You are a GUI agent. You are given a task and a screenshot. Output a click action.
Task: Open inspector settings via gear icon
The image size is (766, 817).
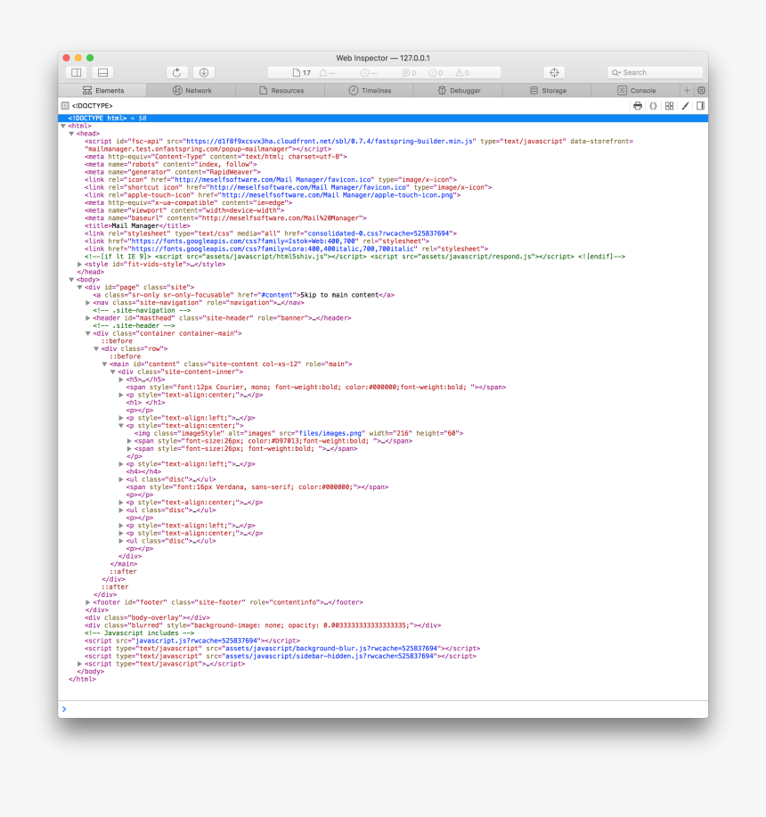[x=702, y=90]
